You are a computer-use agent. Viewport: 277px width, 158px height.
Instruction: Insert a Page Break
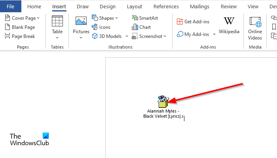click(x=21, y=36)
